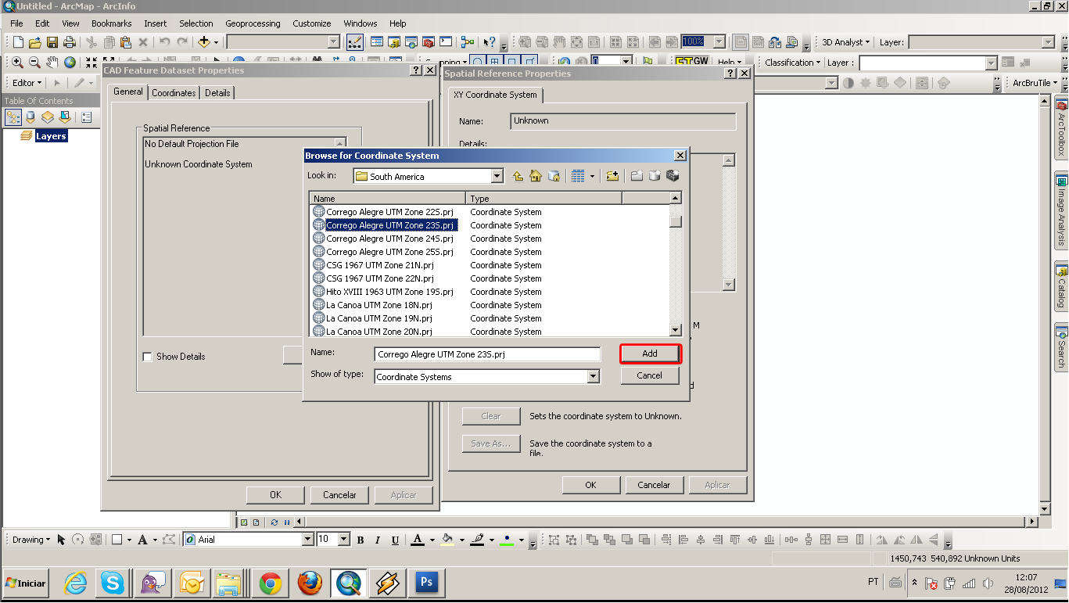Click the Name field with Corrego Alegre 23S
This screenshot has height=603, width=1069.
point(487,354)
